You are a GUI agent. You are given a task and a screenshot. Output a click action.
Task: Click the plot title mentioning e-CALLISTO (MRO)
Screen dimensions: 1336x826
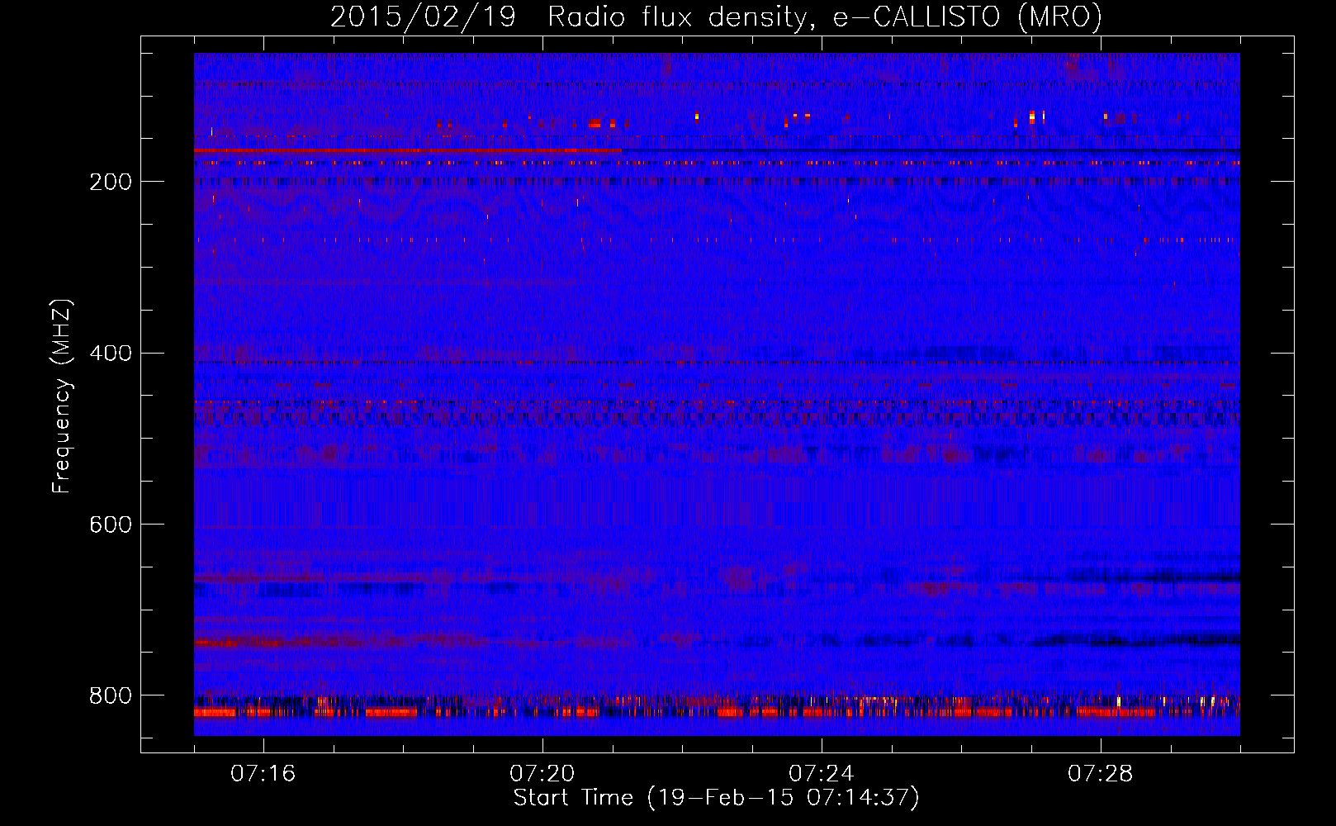[x=716, y=17]
